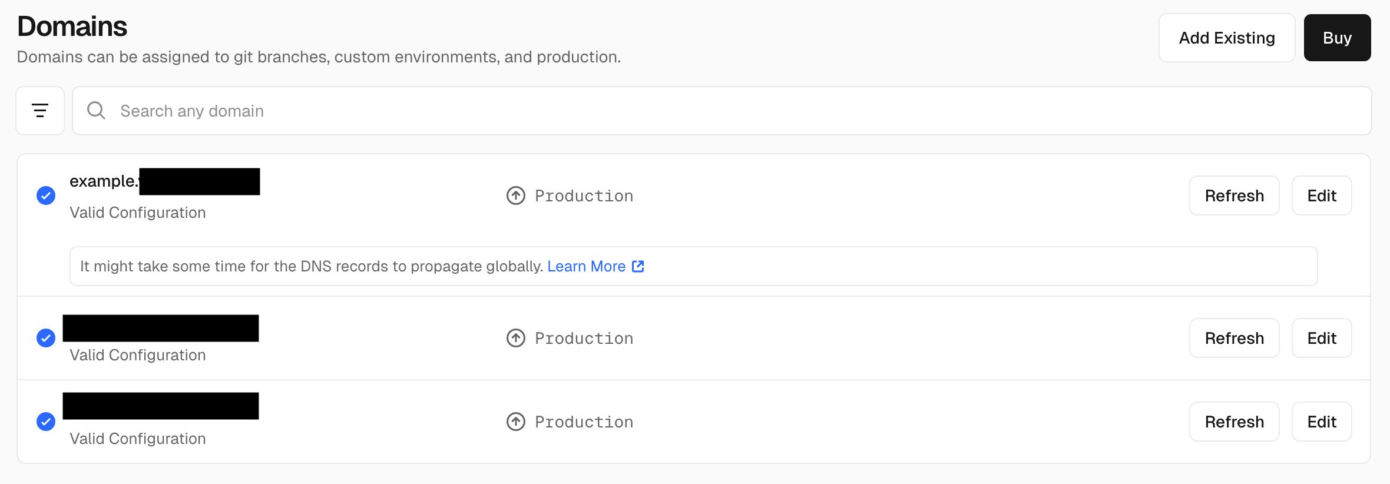
Task: Click blue checkmark beside the example domain
Action: point(46,195)
